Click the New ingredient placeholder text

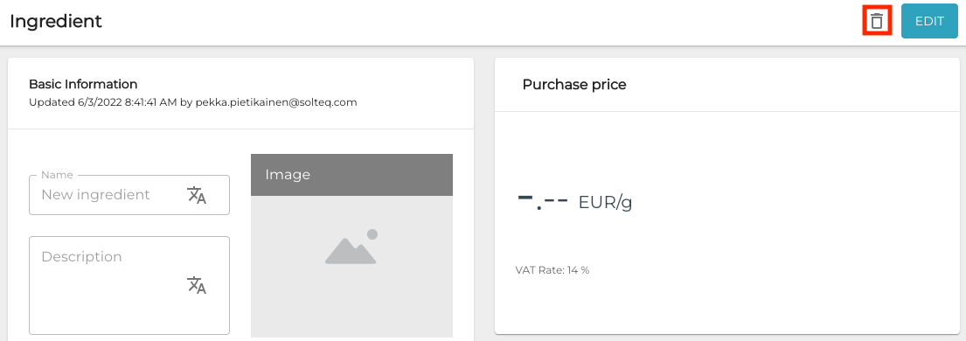95,195
